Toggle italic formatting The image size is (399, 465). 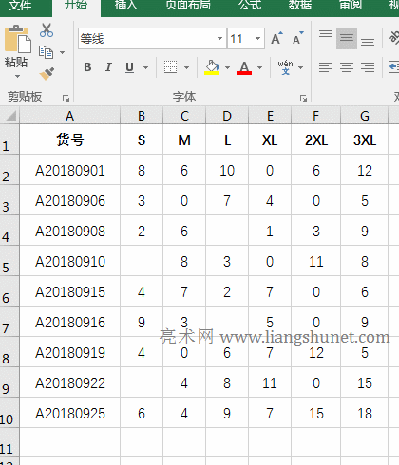tap(108, 67)
